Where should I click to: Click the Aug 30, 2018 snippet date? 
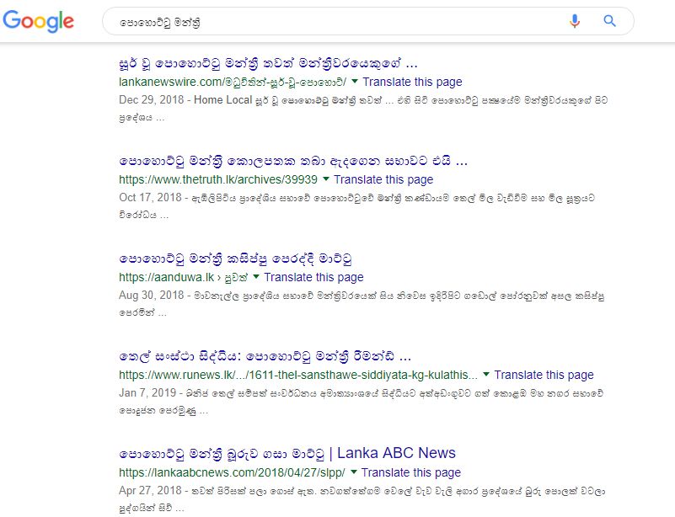152,295
